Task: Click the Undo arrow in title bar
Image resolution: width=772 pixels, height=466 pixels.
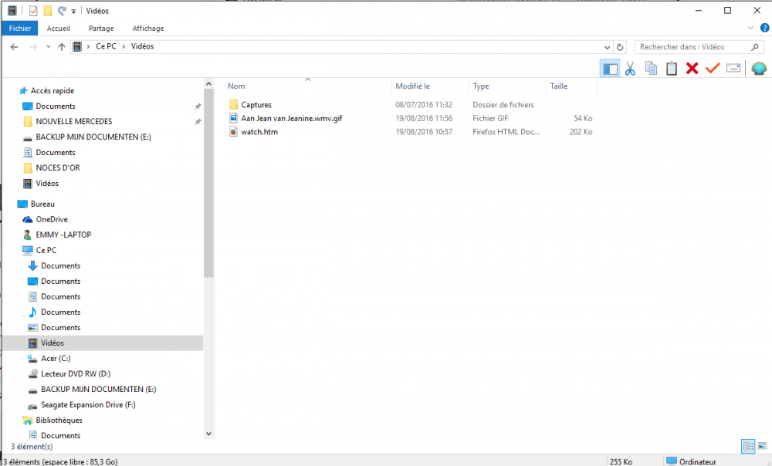Action: pyautogui.click(x=62, y=11)
